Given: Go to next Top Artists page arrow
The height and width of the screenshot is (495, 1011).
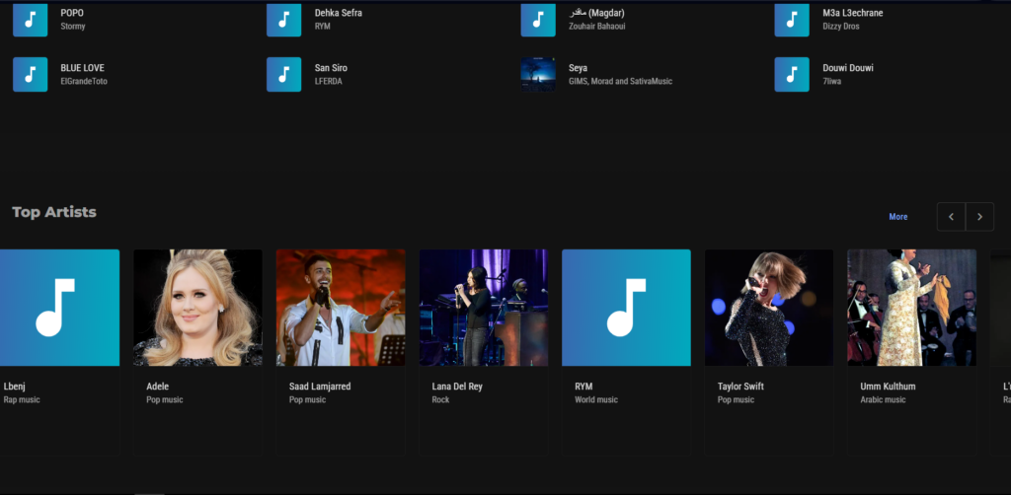Looking at the screenshot, I should [979, 216].
